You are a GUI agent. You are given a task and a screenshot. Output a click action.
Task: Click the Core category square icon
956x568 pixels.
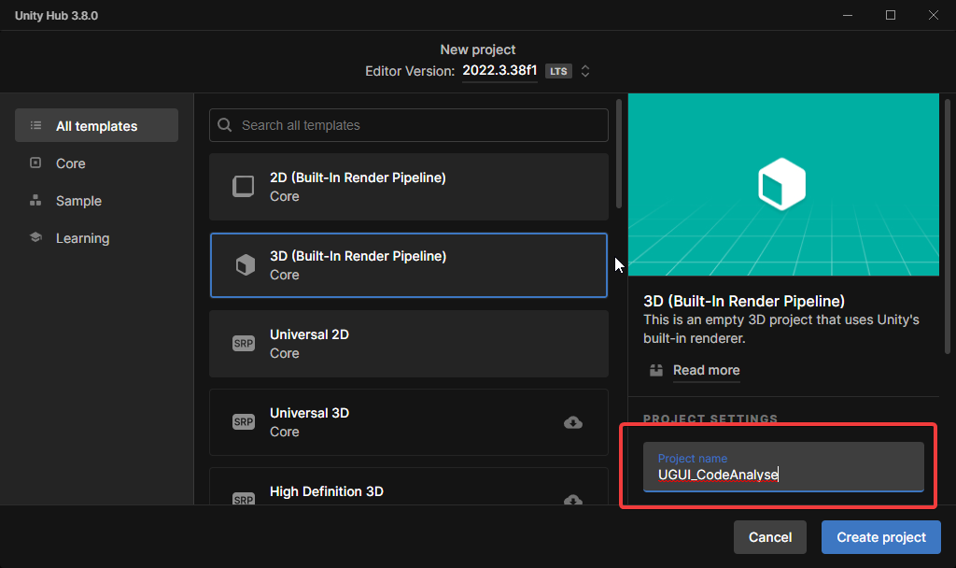click(x=36, y=163)
